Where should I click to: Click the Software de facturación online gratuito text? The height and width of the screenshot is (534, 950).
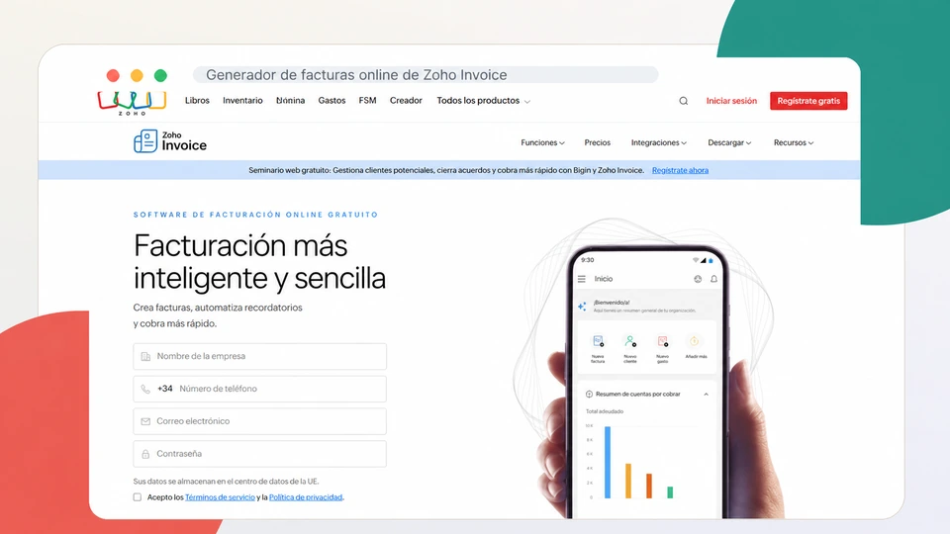tap(255, 215)
